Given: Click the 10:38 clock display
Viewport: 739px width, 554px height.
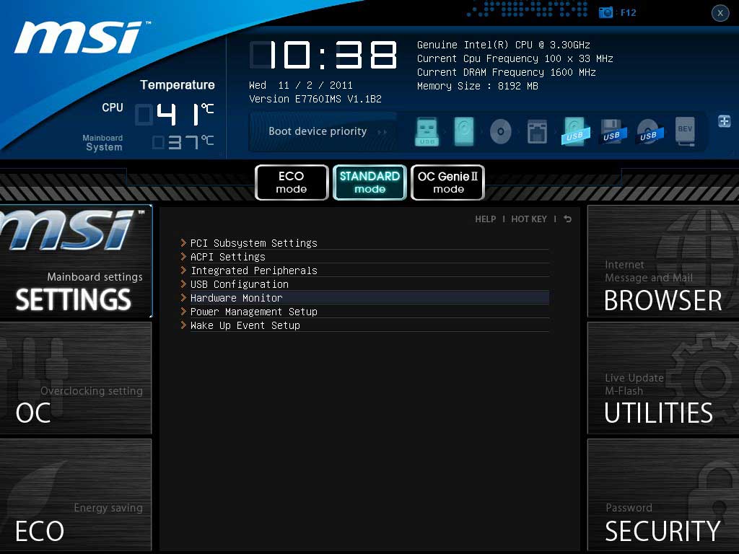Looking at the screenshot, I should [x=323, y=55].
